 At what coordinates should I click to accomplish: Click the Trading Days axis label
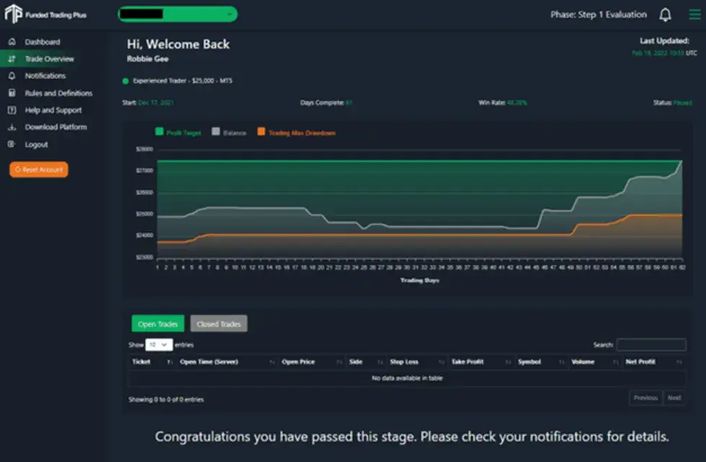(x=419, y=280)
